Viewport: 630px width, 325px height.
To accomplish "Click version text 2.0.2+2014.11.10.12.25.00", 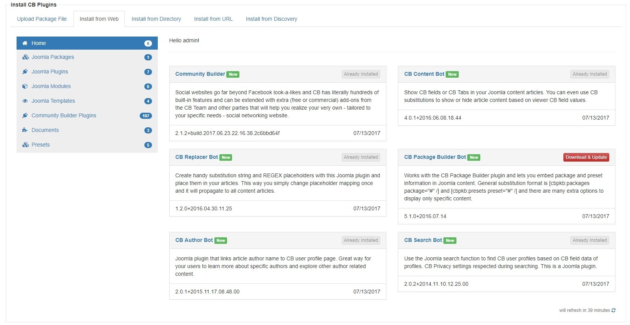I will pyautogui.click(x=436, y=284).
